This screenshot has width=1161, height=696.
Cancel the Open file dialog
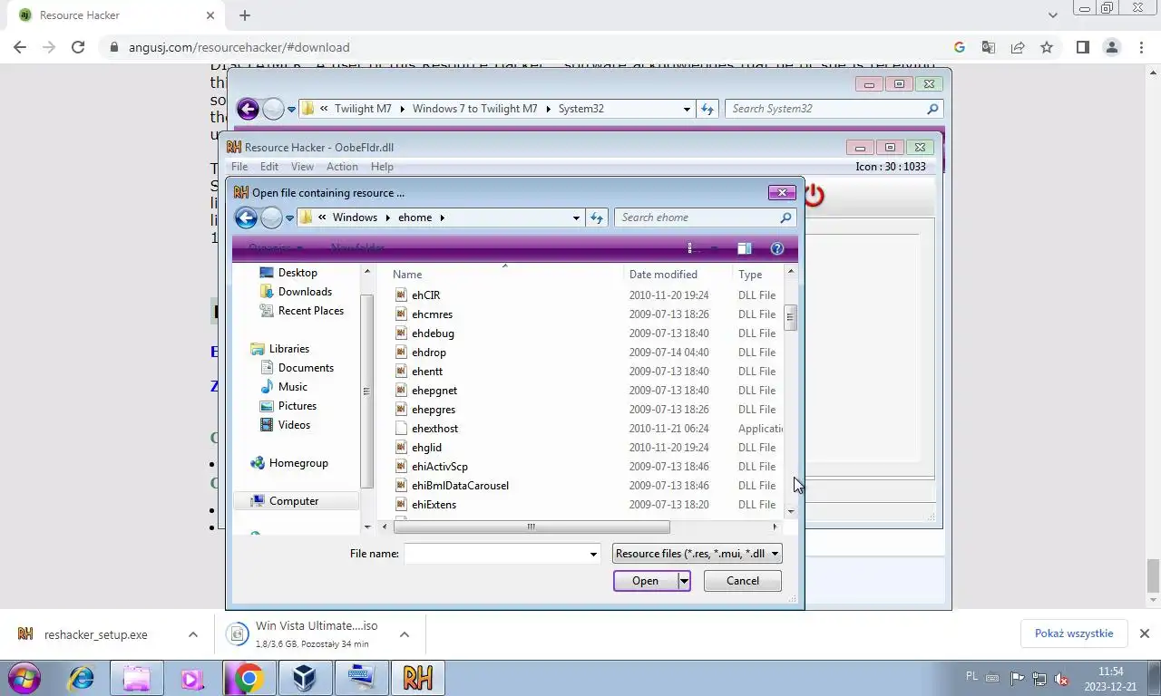click(x=742, y=581)
